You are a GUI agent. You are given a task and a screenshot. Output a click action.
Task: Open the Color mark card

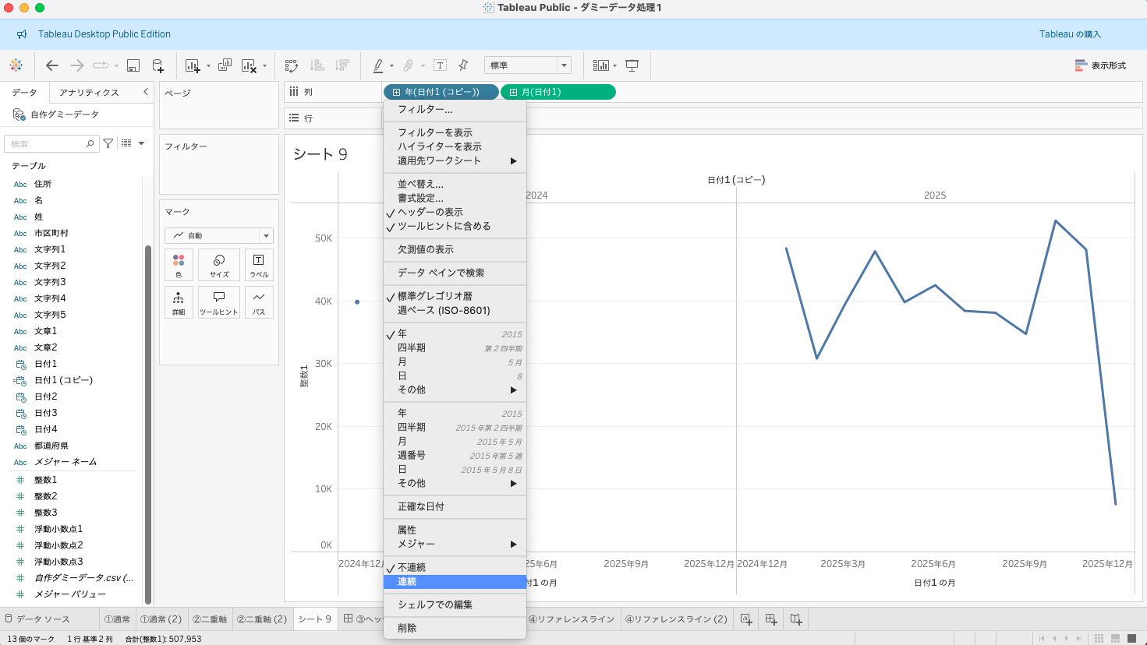(x=179, y=265)
